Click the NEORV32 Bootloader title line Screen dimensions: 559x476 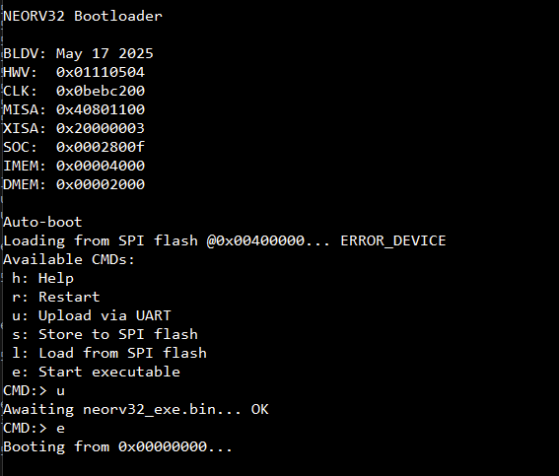(83, 16)
